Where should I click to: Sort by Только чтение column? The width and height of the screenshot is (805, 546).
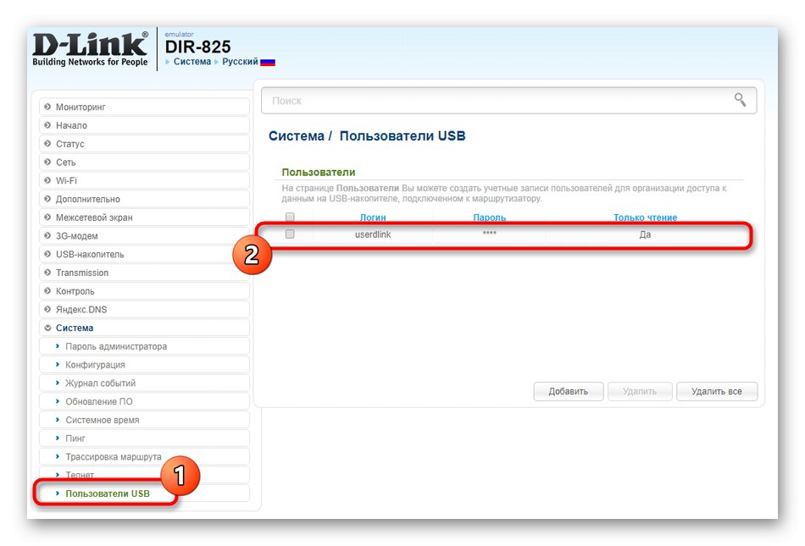[x=646, y=218]
